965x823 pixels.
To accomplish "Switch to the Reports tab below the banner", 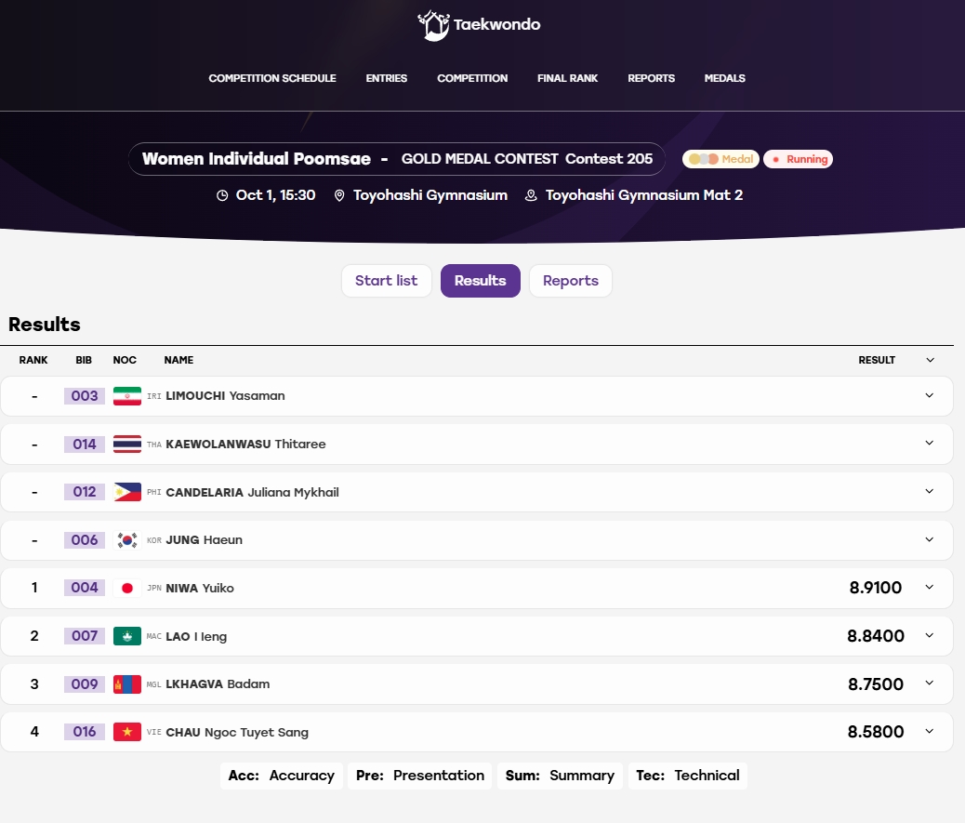I will pyautogui.click(x=571, y=281).
